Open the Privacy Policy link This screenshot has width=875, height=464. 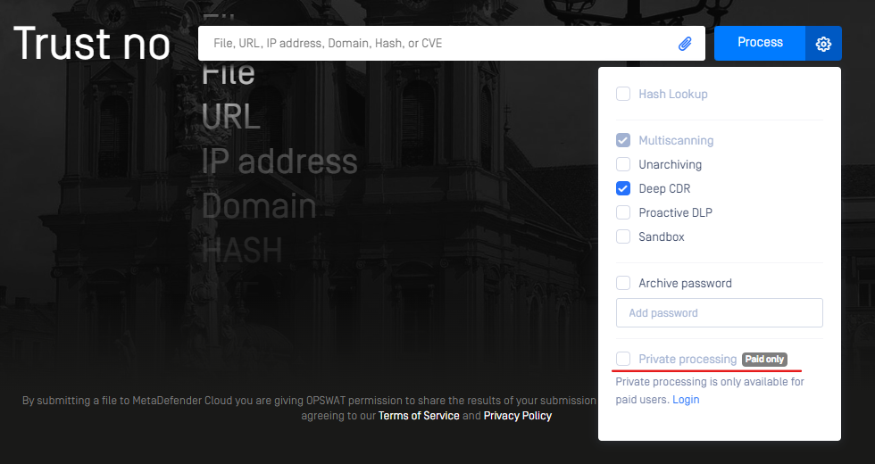pos(517,416)
